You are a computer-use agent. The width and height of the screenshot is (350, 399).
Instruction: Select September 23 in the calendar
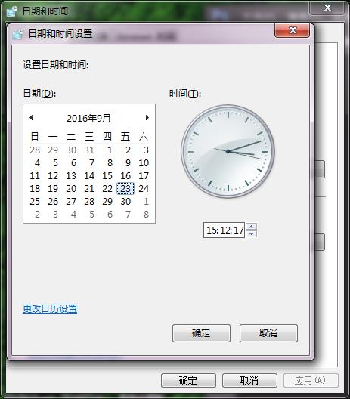click(125, 189)
